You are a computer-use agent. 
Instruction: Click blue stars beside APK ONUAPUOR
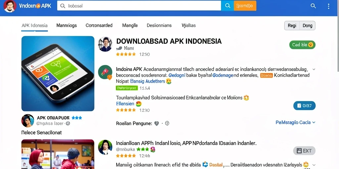tap(77, 118)
